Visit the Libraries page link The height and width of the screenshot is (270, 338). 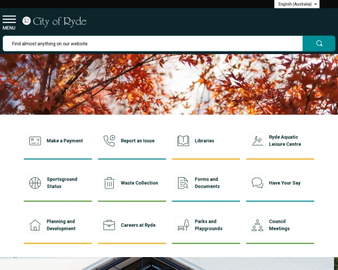[x=204, y=141]
